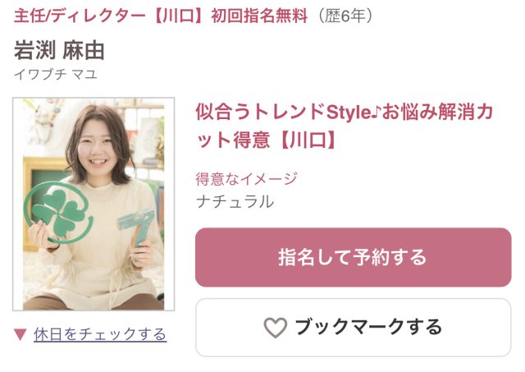Click the green clover logo in photo
Viewport: 525px width, 372px height.
(x=59, y=213)
